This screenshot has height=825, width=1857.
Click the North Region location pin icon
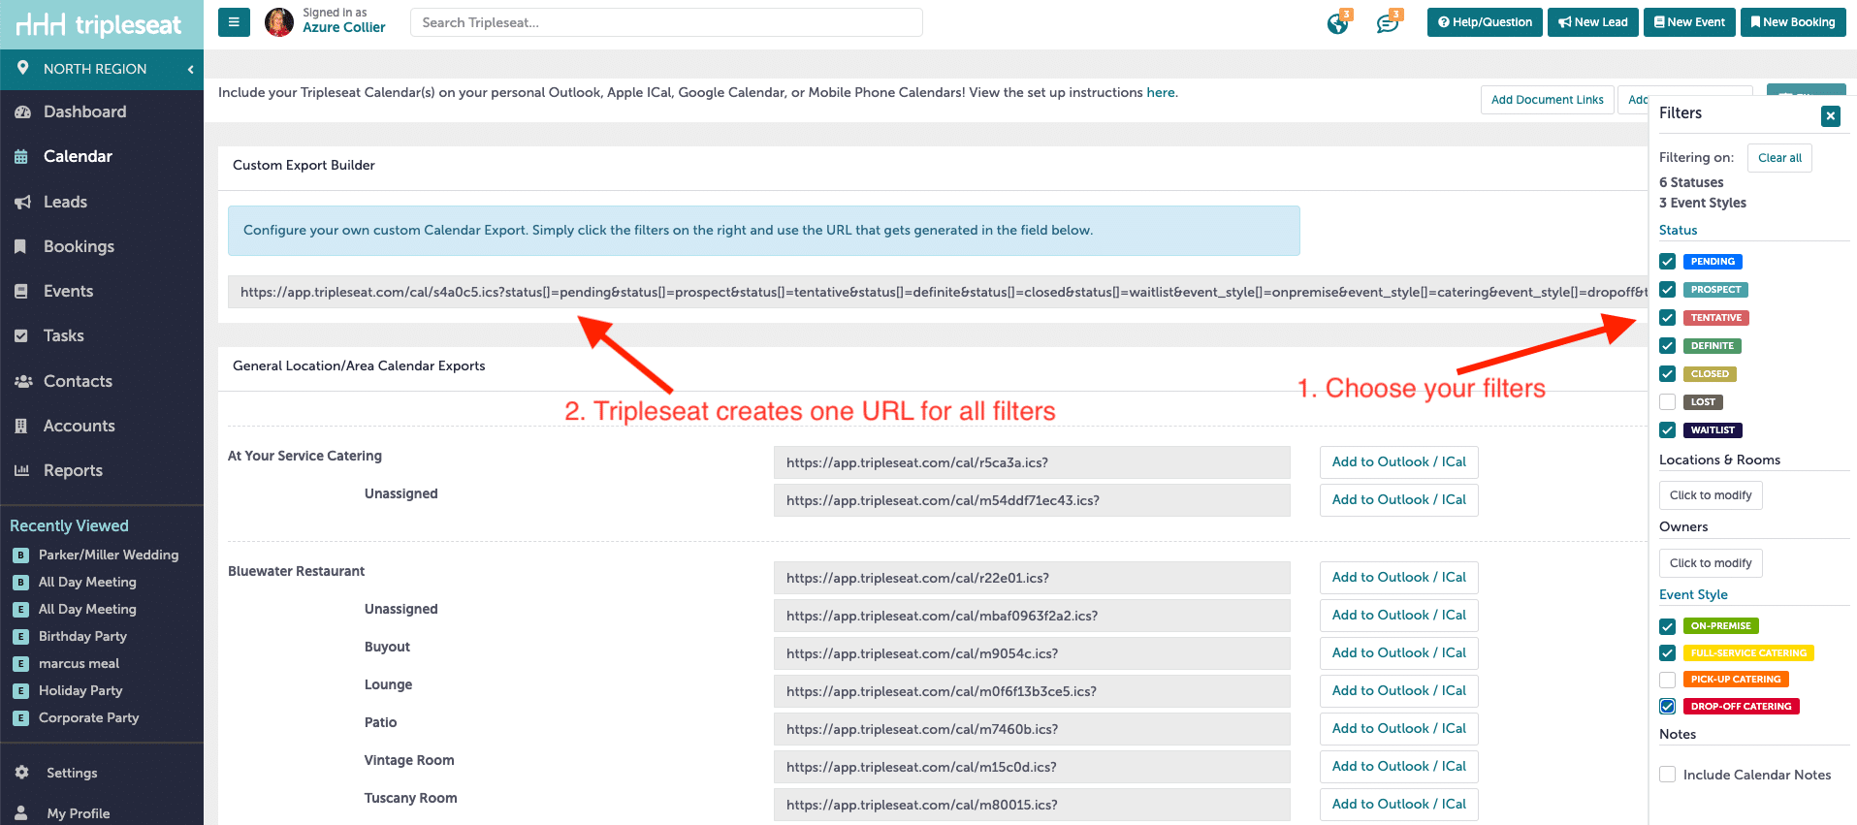point(22,68)
